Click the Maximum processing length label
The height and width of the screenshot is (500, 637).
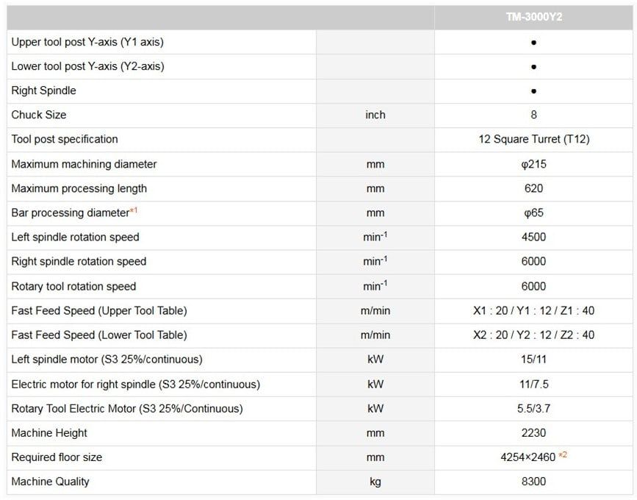click(79, 188)
